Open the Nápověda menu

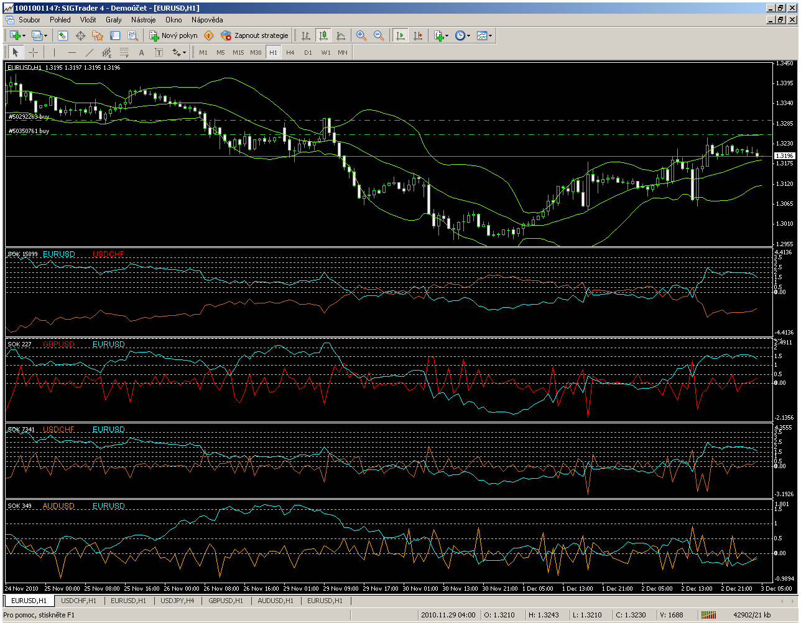pyautogui.click(x=207, y=20)
